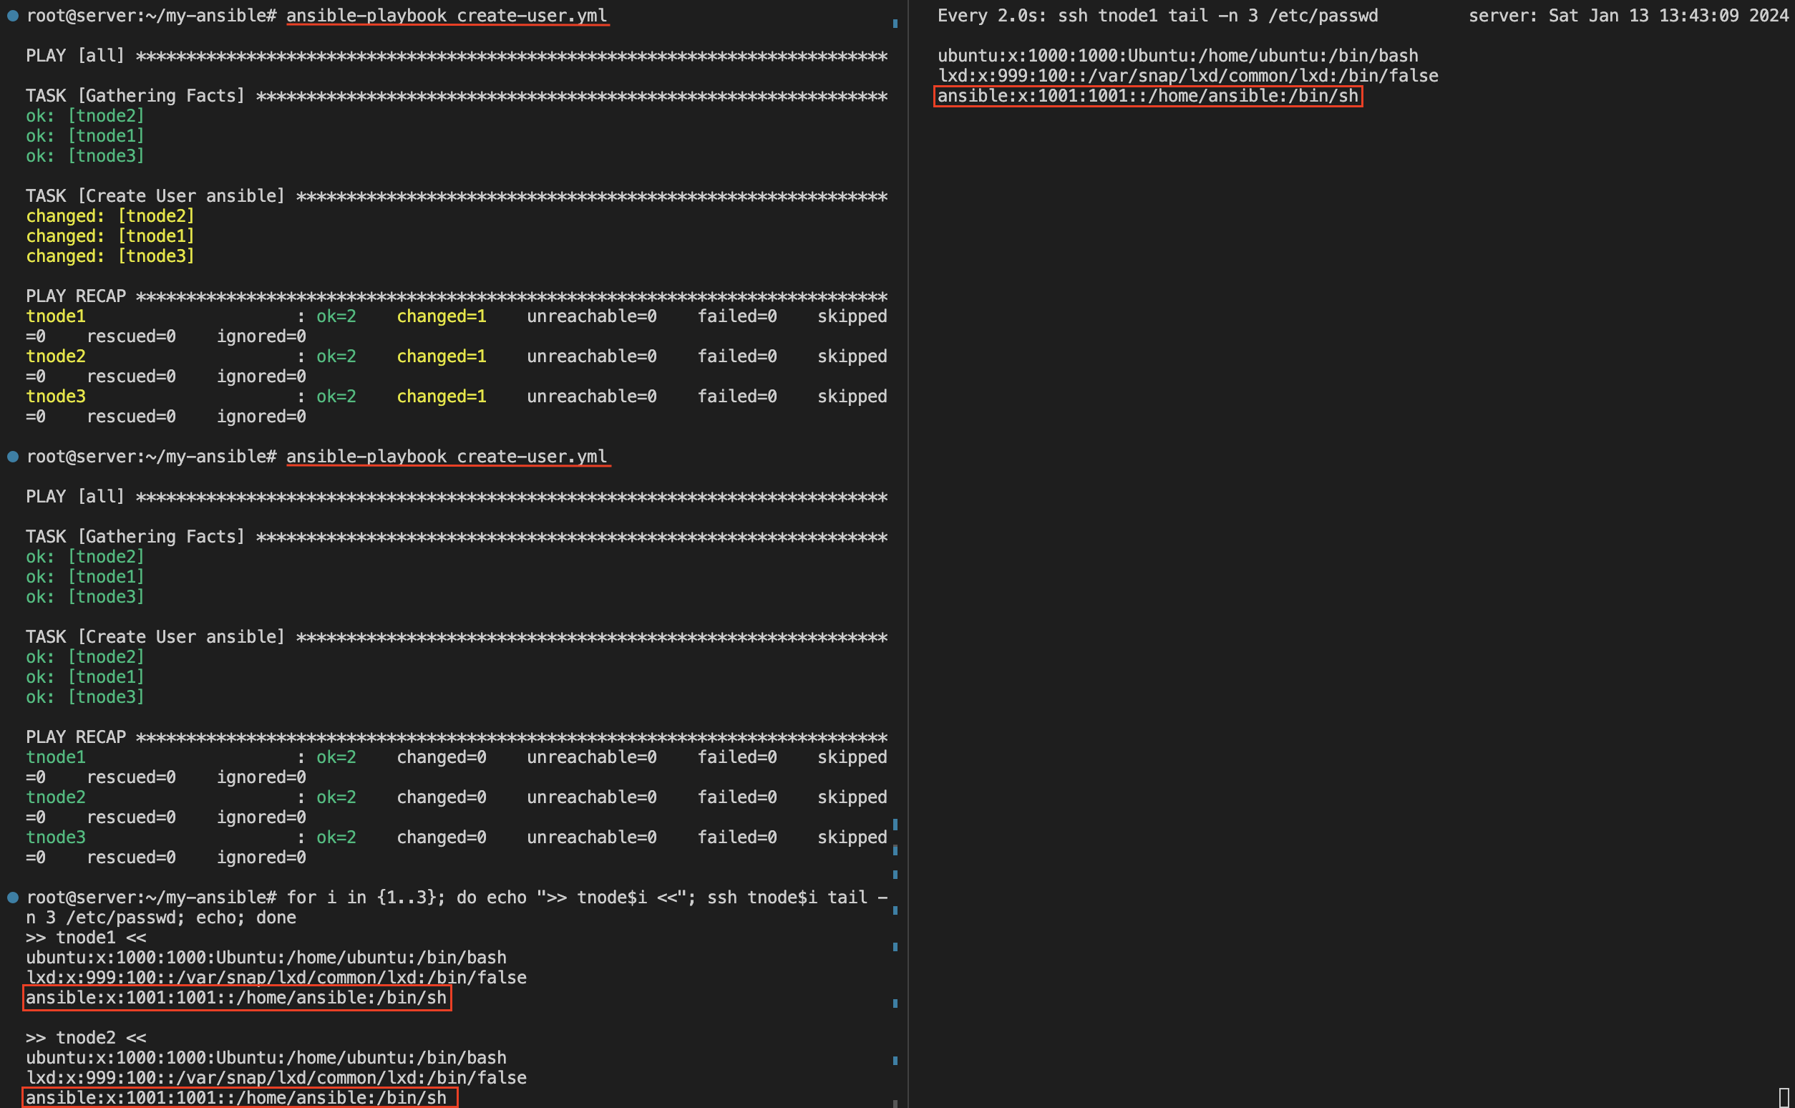Click the first 'TASK [Create User ansible]' heading
Image resolution: width=1795 pixels, height=1108 pixels.
click(155, 195)
